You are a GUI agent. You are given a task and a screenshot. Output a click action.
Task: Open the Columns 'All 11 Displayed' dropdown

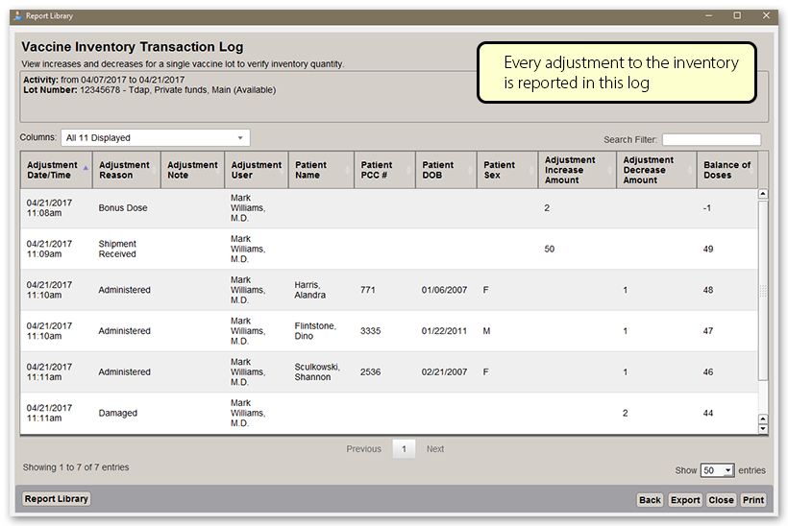pyautogui.click(x=156, y=138)
